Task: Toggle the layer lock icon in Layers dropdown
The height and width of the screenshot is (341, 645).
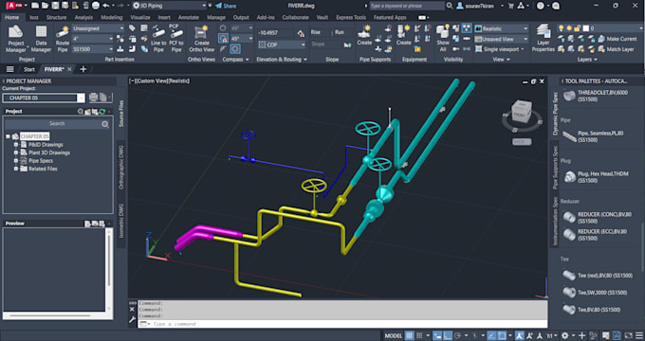Action: pyautogui.click(x=578, y=28)
